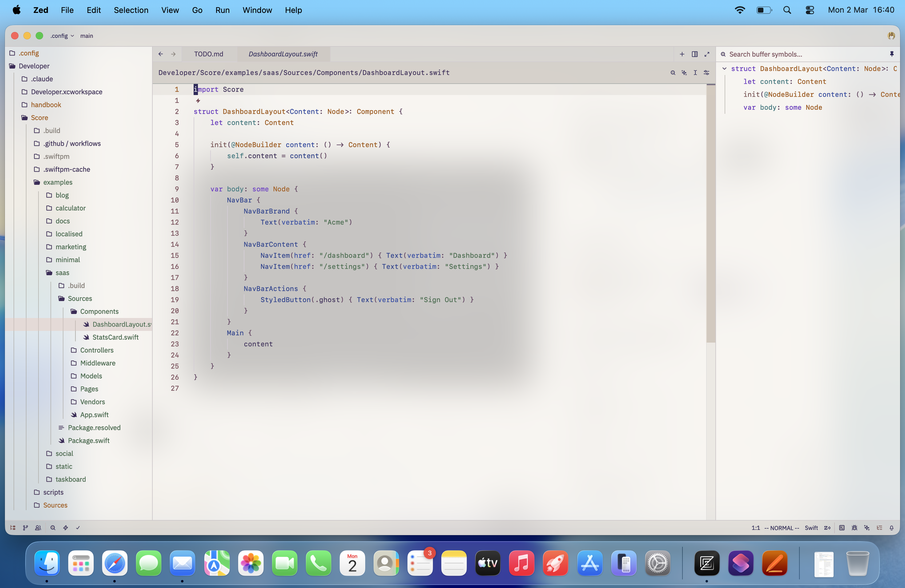Open the terminal panel in status bar
The image size is (905, 588).
(x=842, y=528)
